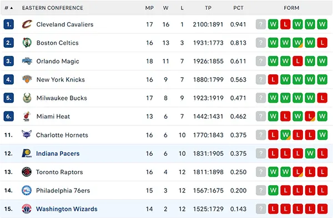Click the Celtics' red L form badge
The width and height of the screenshot is (333, 218).
(322, 43)
